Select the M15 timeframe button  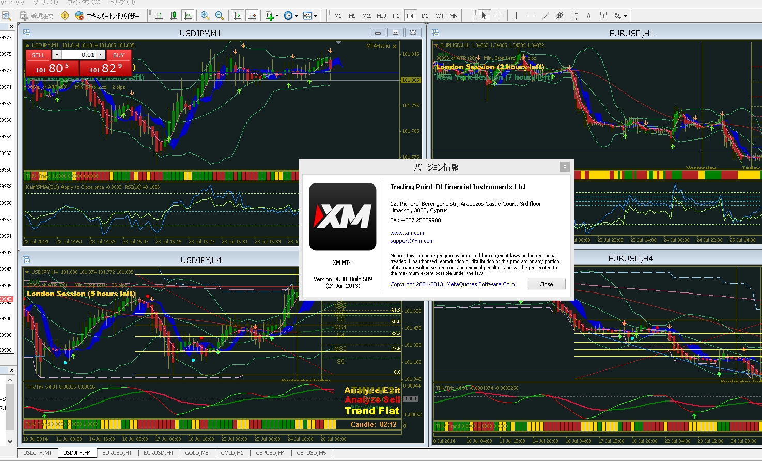[367, 16]
